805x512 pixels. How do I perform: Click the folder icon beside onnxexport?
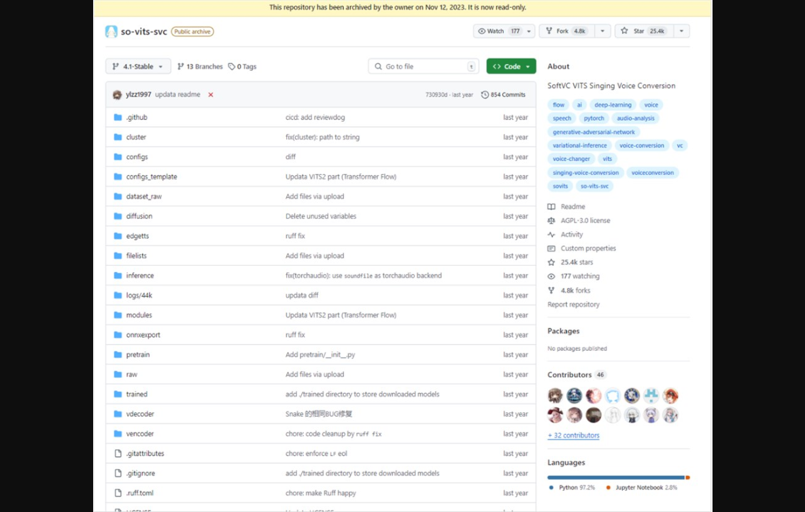tap(118, 335)
